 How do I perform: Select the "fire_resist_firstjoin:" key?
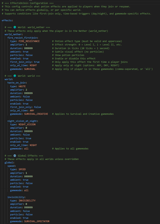pos(23,38)
